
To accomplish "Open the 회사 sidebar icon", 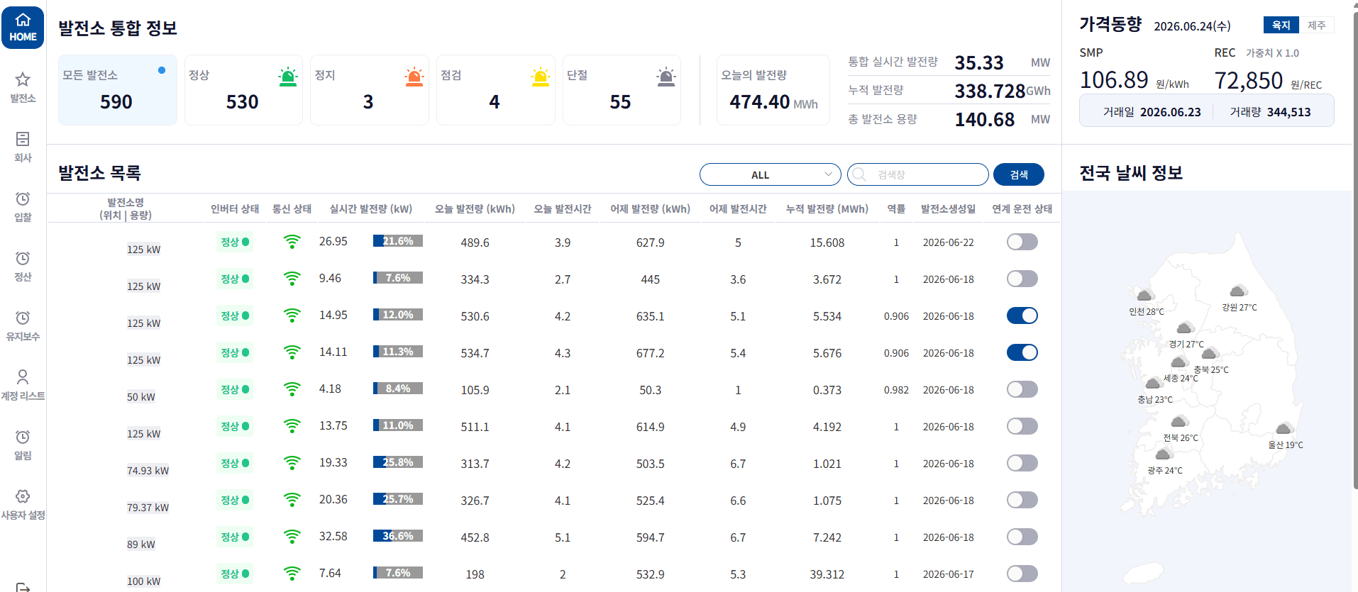I will pyautogui.click(x=23, y=138).
